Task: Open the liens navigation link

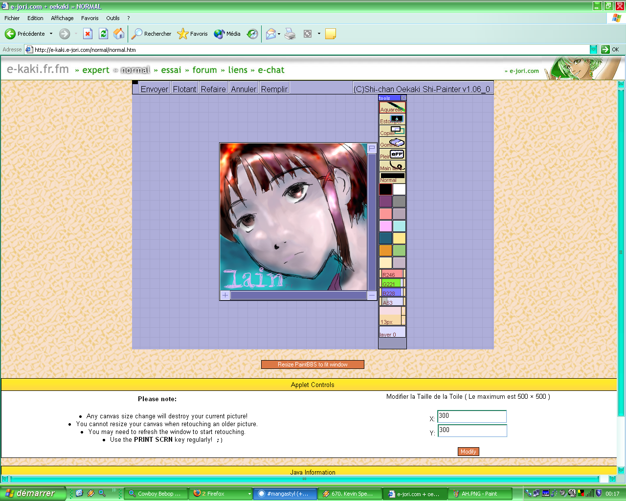Action: (x=238, y=70)
